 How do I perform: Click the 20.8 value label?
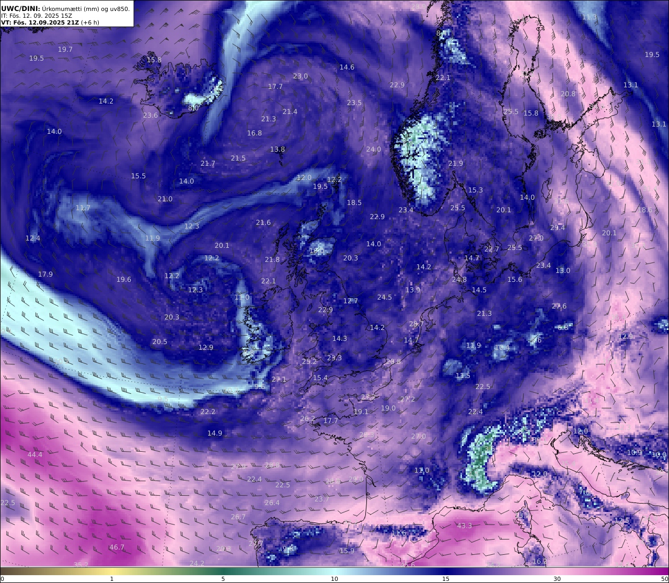568,94
